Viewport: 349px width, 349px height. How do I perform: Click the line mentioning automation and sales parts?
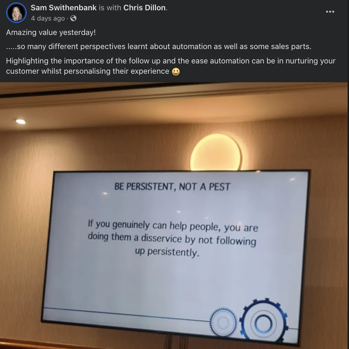pyautogui.click(x=159, y=47)
